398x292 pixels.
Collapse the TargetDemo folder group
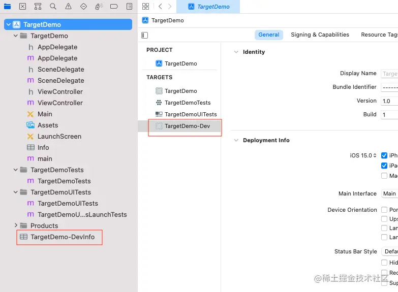coord(15,36)
